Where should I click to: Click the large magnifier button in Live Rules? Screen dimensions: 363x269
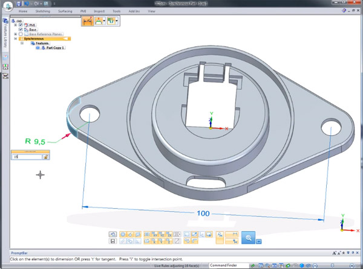click(248, 238)
